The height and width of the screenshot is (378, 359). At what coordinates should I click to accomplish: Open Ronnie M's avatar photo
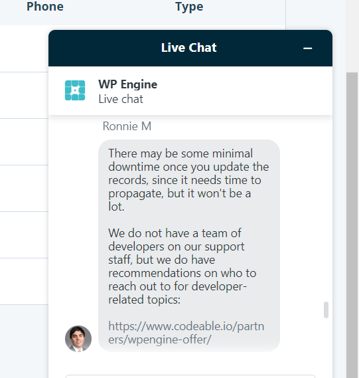(x=78, y=339)
